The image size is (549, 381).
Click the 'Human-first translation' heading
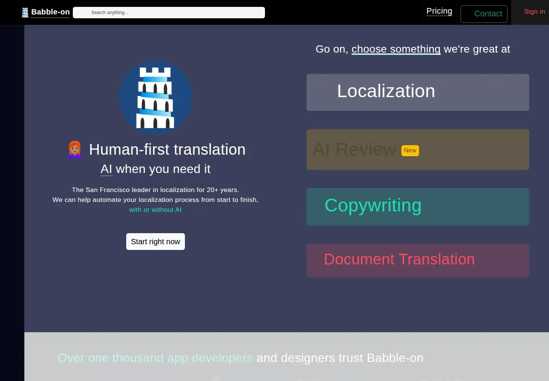pos(167,149)
